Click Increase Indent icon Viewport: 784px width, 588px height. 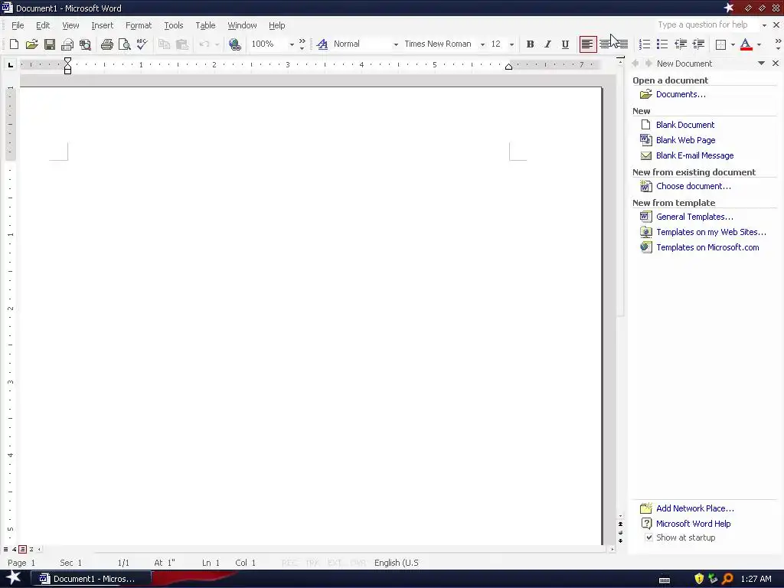[698, 44]
